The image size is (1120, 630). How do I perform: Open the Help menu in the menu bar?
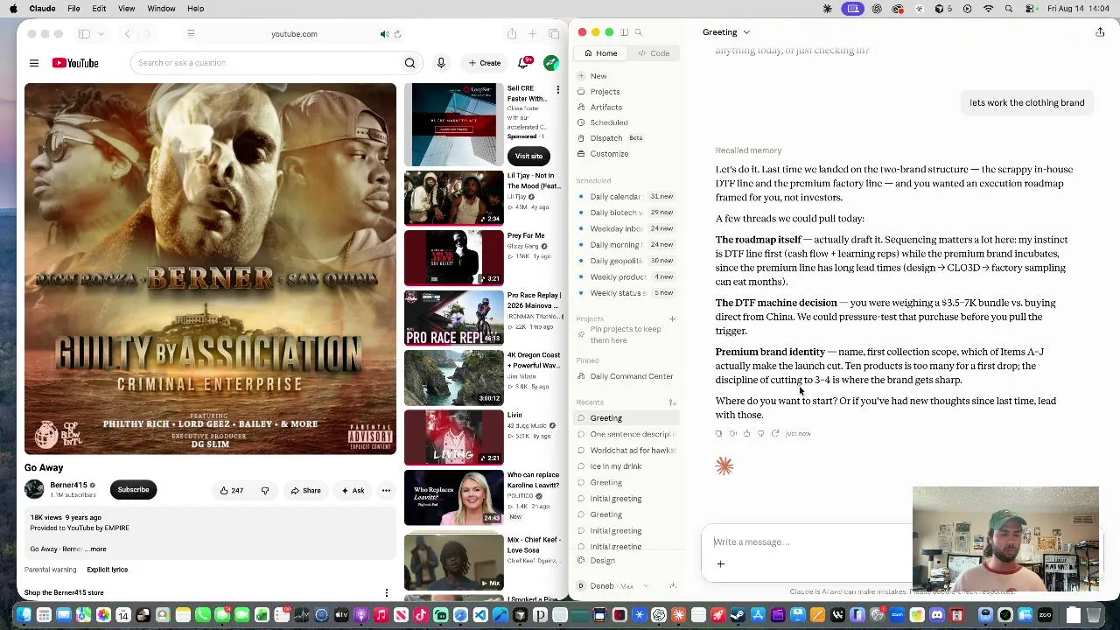(195, 9)
